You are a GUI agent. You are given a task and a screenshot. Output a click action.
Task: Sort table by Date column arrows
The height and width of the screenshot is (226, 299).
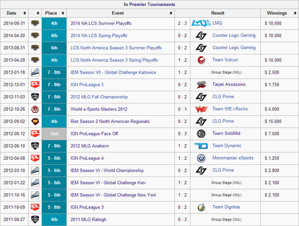click(x=24, y=13)
